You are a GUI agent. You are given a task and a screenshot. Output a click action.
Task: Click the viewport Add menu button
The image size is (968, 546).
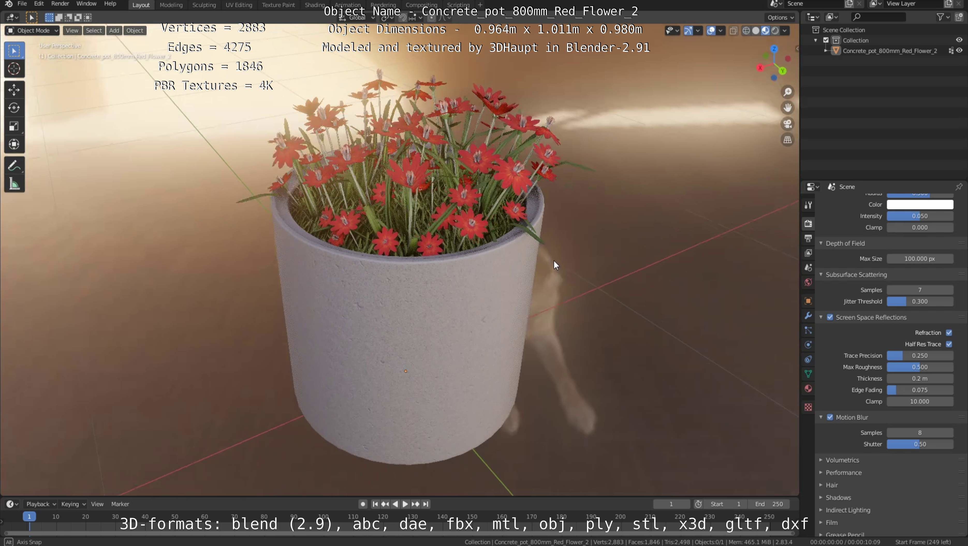114,31
